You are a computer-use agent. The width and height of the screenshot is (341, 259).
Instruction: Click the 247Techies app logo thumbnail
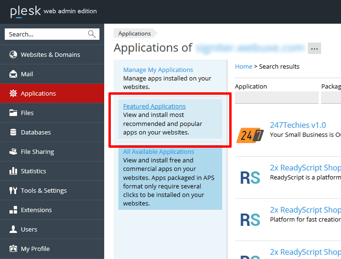pyautogui.click(x=250, y=135)
